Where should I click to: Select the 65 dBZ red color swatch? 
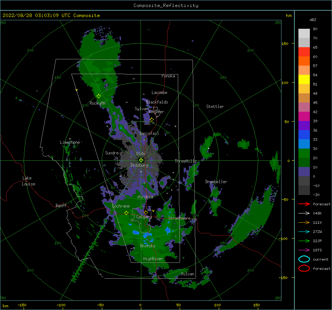coord(304,52)
